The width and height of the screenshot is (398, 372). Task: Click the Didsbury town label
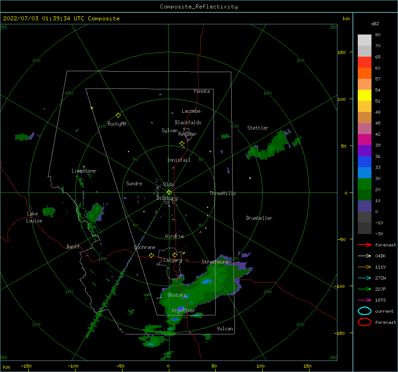167,198
